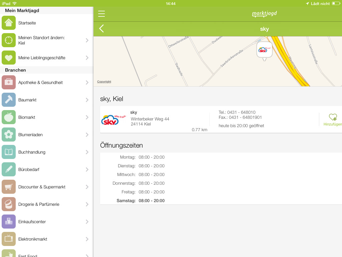The height and width of the screenshot is (257, 342).
Task: Tap the Elektronikmarkt TV icon
Action: click(x=9, y=239)
